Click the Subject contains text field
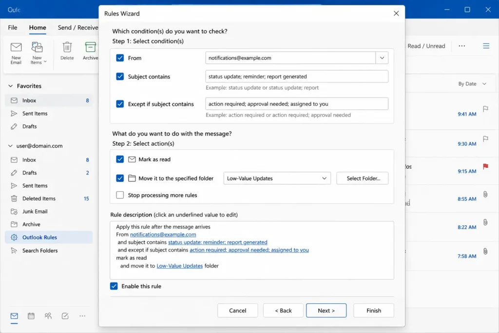 pos(297,77)
